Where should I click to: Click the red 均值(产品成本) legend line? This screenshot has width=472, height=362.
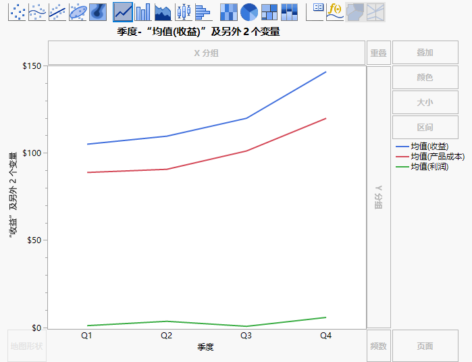tap(402, 157)
